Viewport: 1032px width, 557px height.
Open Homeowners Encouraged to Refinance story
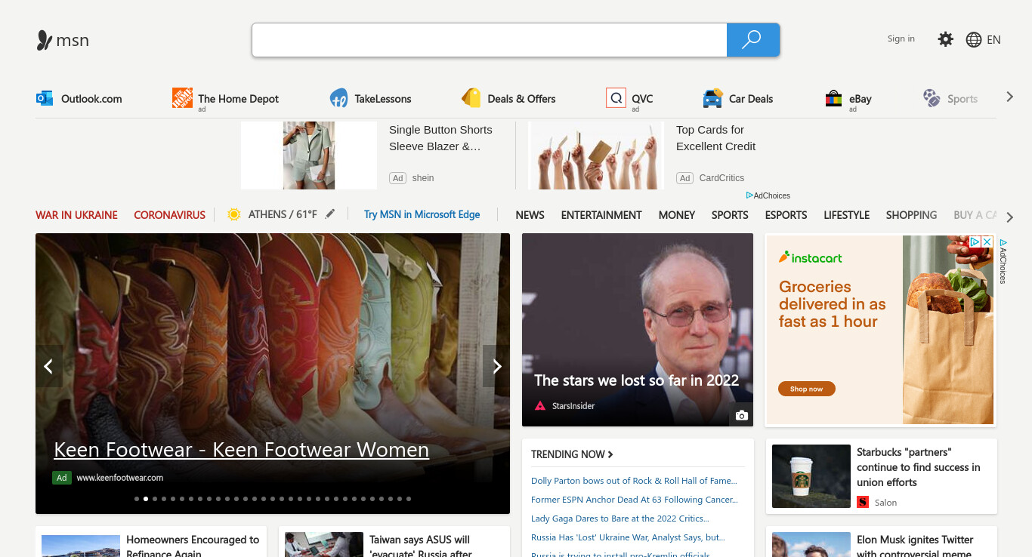pyautogui.click(x=193, y=546)
